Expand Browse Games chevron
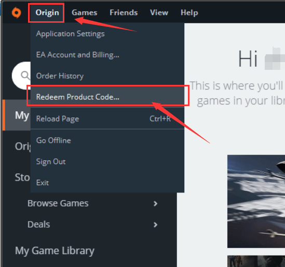 click(155, 203)
